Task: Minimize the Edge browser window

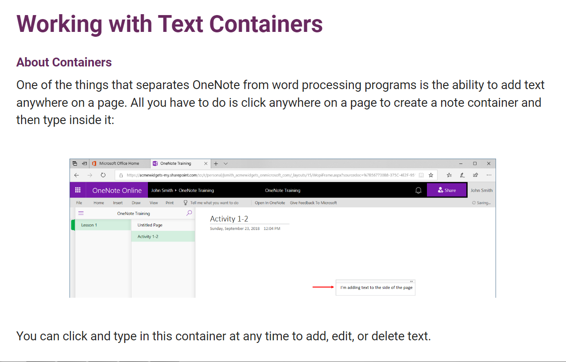Action: coord(461,163)
